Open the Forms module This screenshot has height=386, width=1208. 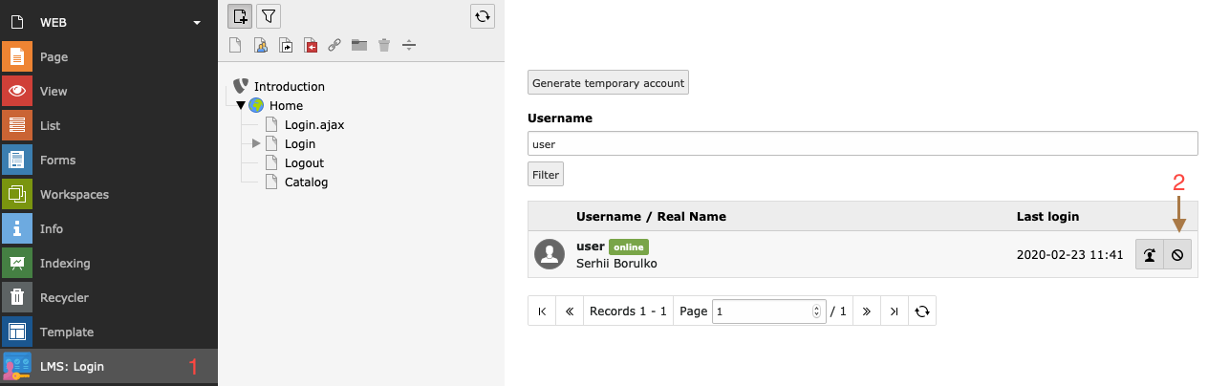(x=109, y=161)
